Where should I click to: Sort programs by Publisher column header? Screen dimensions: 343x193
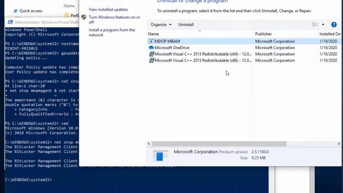tap(285, 34)
